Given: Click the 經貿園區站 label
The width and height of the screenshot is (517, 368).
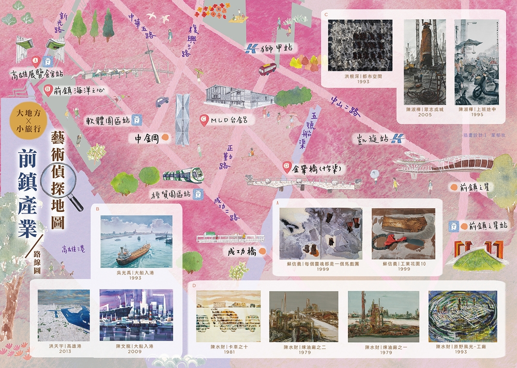Looking at the screenshot, I should 171,194.
